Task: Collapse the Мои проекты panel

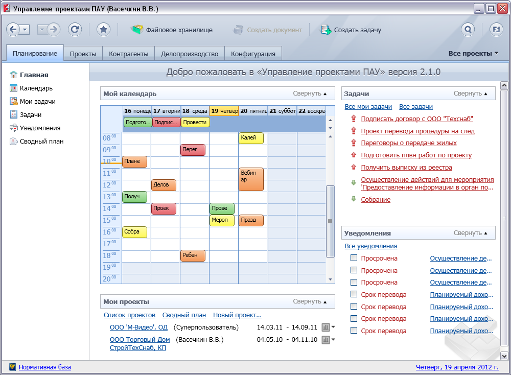Action: click(x=310, y=301)
